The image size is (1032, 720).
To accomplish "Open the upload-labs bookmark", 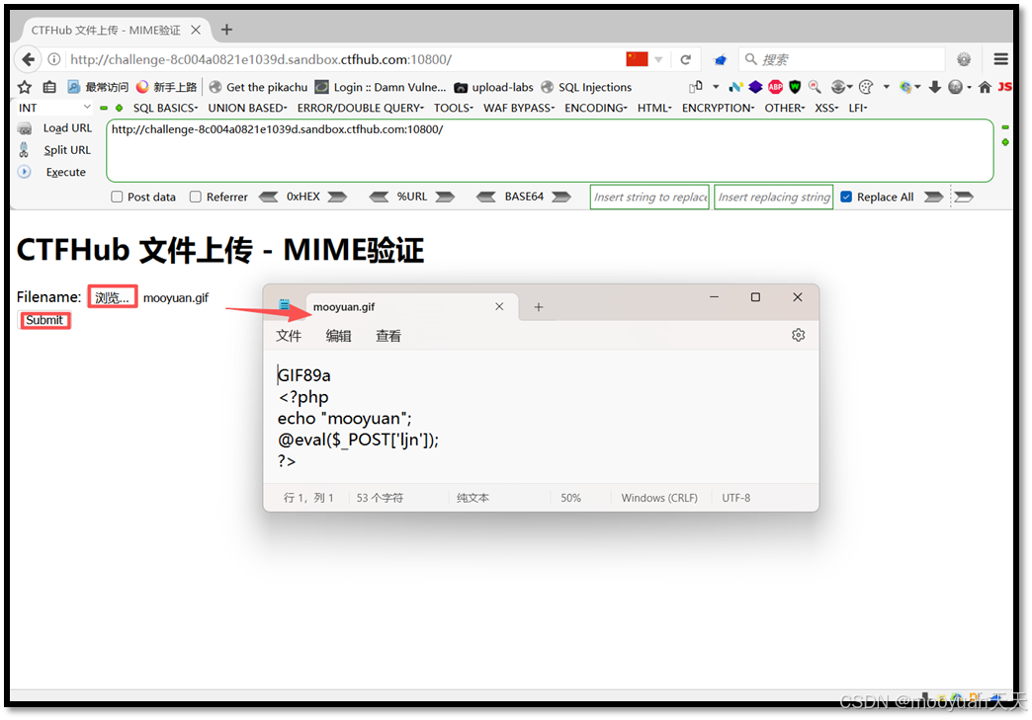I will 493,87.
